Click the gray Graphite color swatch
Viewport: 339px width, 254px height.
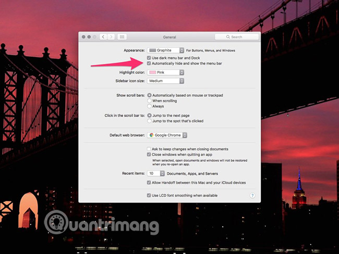[x=153, y=50]
